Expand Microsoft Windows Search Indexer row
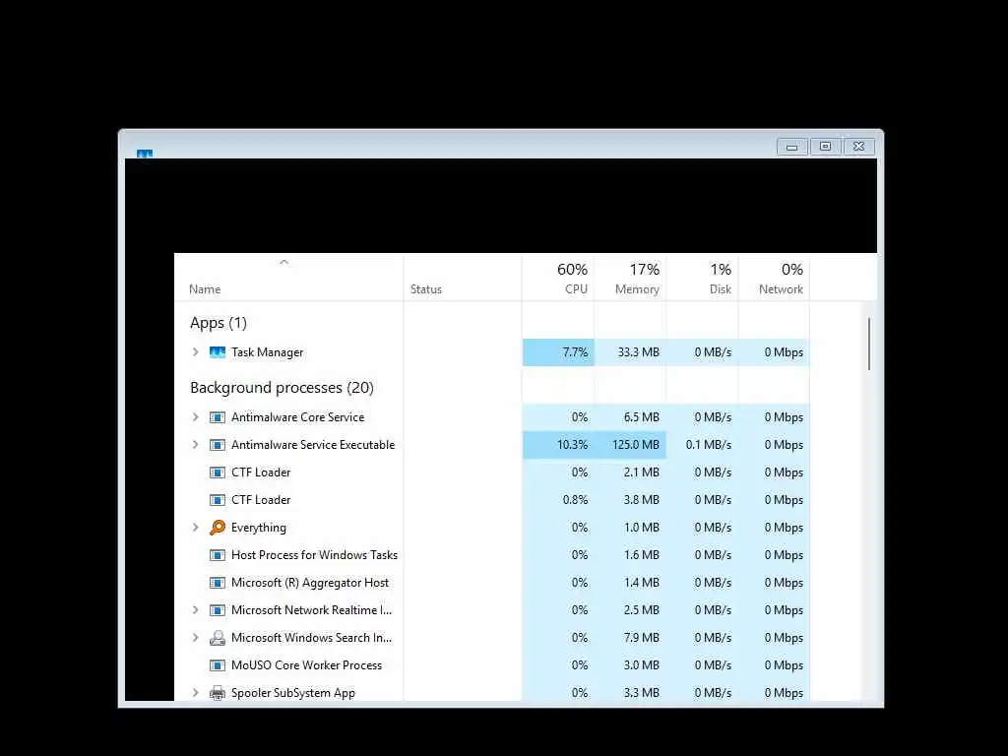Viewport: 1008px width, 756px height. click(196, 638)
